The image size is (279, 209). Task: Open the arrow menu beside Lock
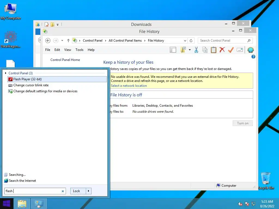coord(89,191)
